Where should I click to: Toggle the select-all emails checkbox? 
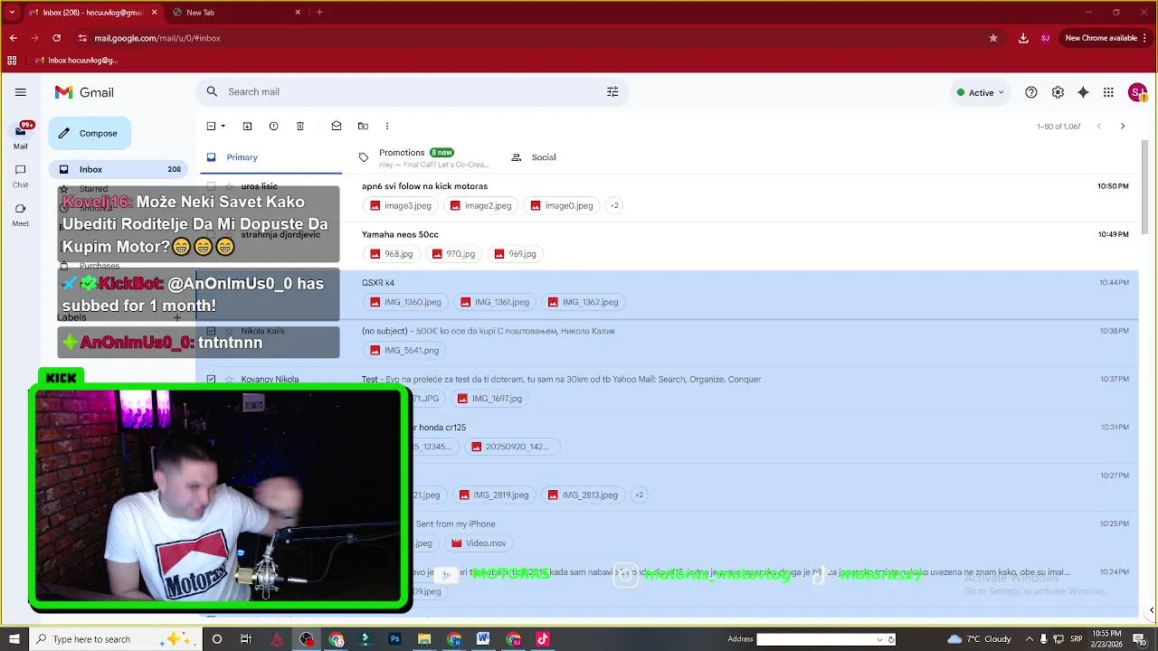211,127
